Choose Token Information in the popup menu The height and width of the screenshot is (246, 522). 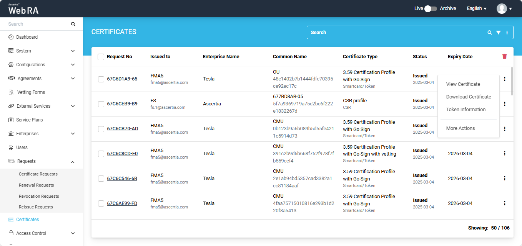465,110
